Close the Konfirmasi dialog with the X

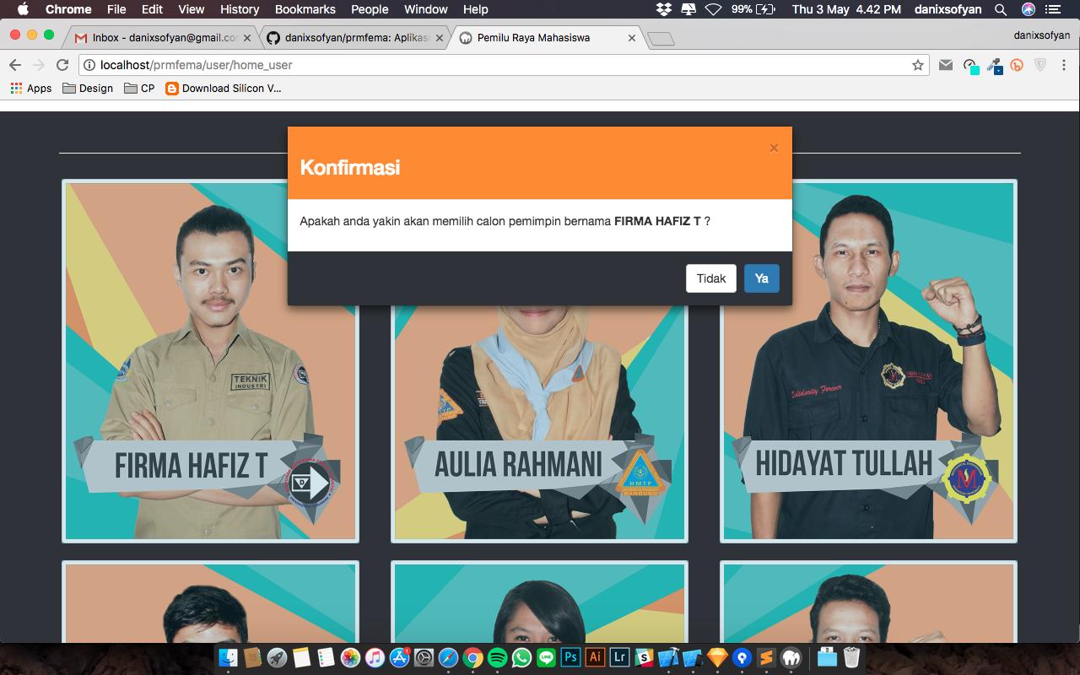(x=774, y=148)
